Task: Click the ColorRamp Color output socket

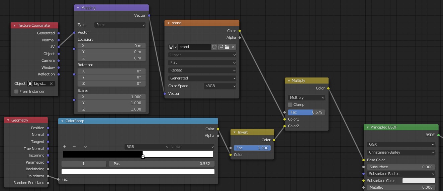Action: pyautogui.click(x=218, y=129)
